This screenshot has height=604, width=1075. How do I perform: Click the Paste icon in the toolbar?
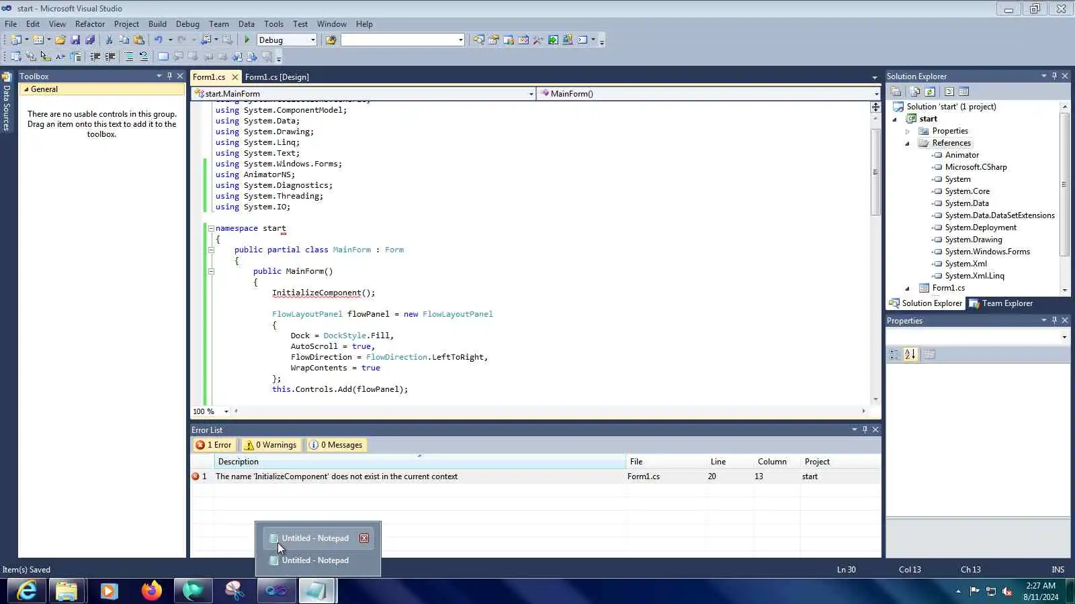click(139, 40)
